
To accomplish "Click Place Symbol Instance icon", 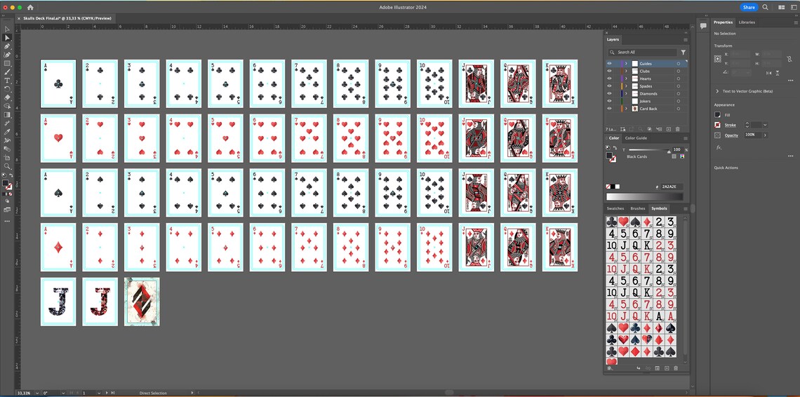I will coord(639,368).
